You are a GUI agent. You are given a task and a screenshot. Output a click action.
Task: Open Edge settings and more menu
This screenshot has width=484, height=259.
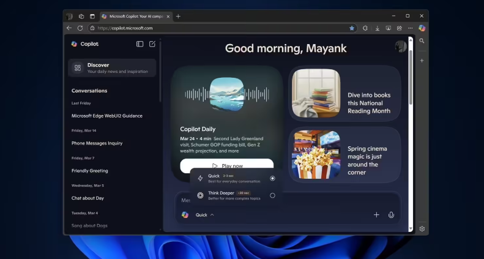click(410, 28)
